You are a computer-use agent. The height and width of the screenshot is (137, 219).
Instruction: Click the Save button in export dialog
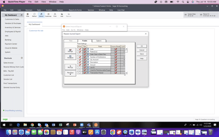pyautogui.click(x=142, y=54)
